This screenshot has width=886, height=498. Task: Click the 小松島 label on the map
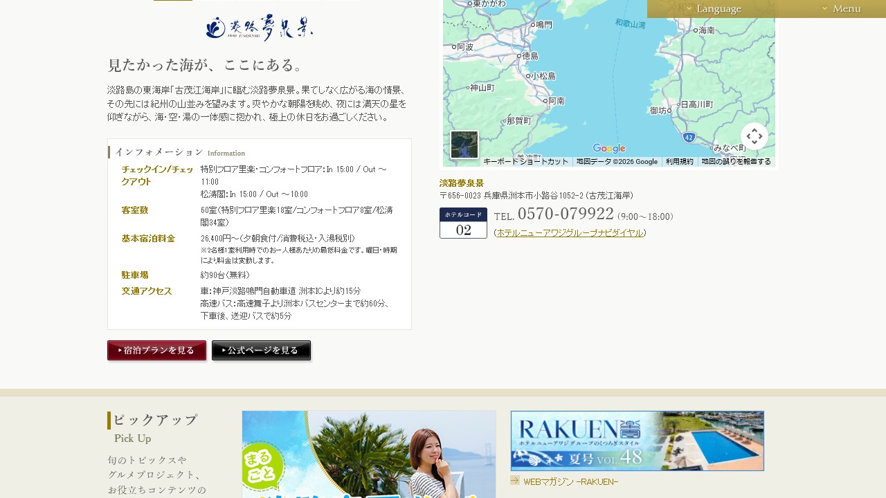point(543,76)
